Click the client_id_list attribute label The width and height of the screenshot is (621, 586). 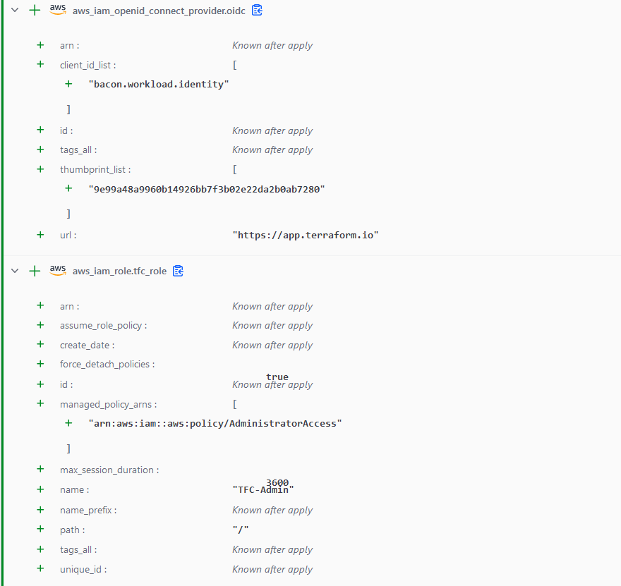click(x=88, y=65)
